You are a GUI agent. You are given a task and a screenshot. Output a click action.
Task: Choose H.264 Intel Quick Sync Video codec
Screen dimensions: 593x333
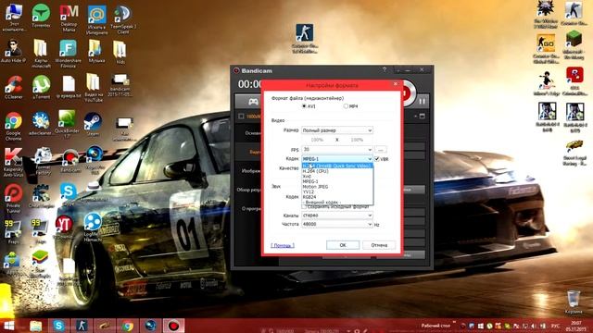337,166
